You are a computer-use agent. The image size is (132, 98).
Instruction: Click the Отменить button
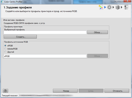pyautogui.click(x=117, y=91)
